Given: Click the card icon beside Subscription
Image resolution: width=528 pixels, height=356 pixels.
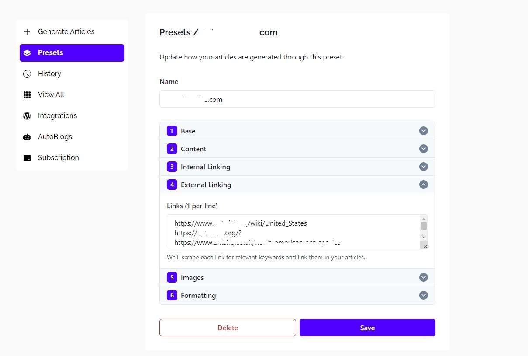Looking at the screenshot, I should 27,158.
